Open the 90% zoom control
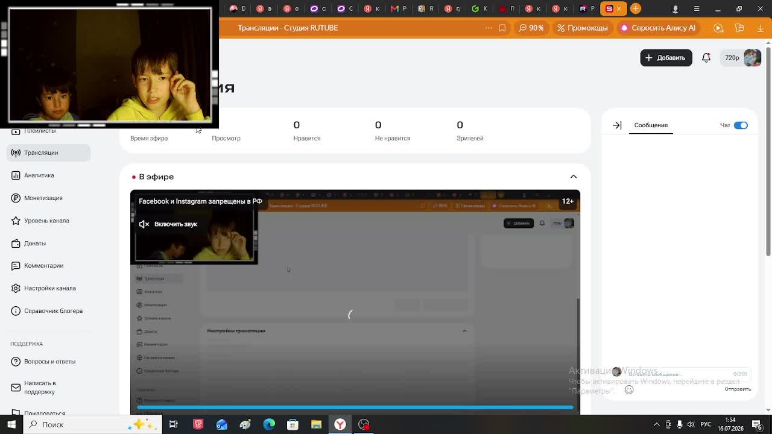 [531, 28]
